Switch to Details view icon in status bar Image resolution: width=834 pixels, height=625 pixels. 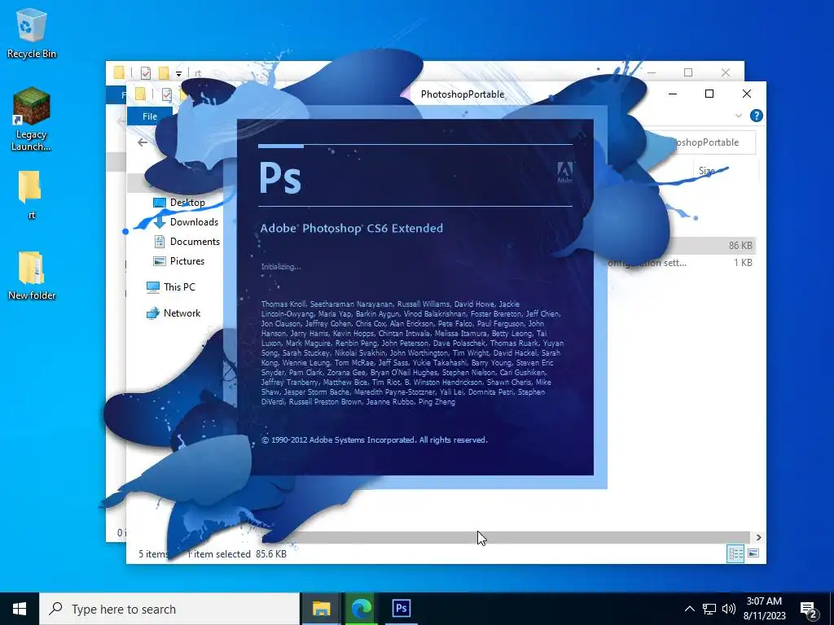[736, 553]
